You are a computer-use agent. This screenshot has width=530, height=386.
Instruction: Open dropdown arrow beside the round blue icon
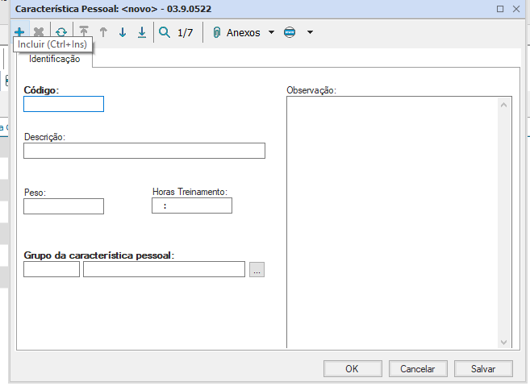click(310, 33)
